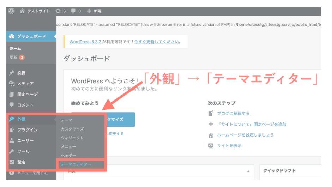Screen dimensions: 332x187
Task: Collapse the panel left of クイックドラフト
Action: coord(248,171)
